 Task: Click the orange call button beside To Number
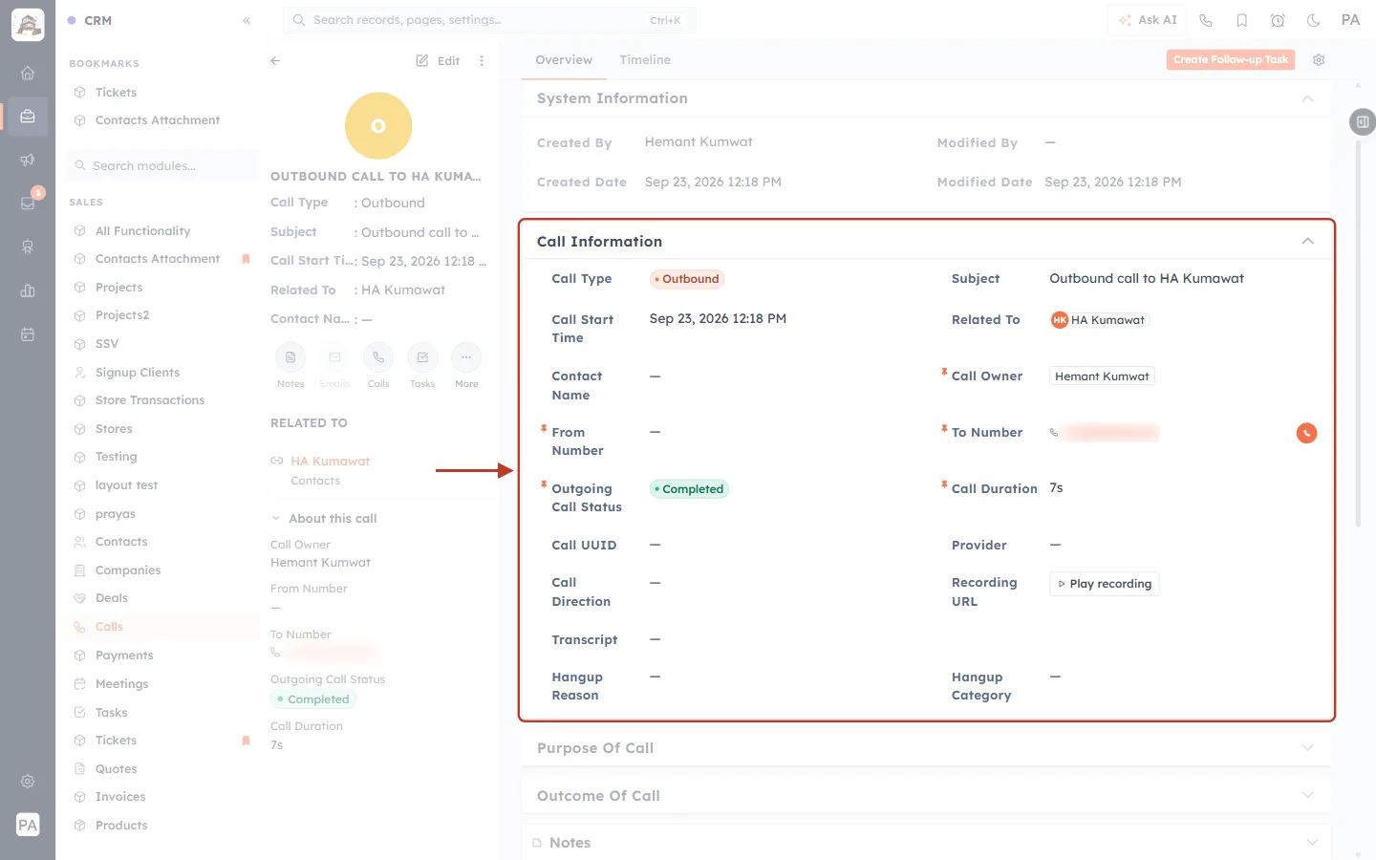1306,433
